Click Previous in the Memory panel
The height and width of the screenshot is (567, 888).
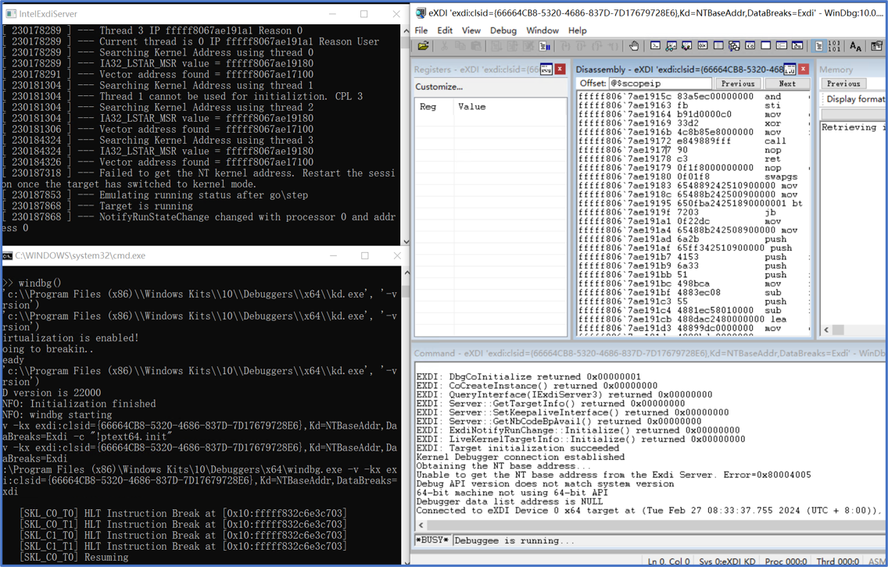843,84
